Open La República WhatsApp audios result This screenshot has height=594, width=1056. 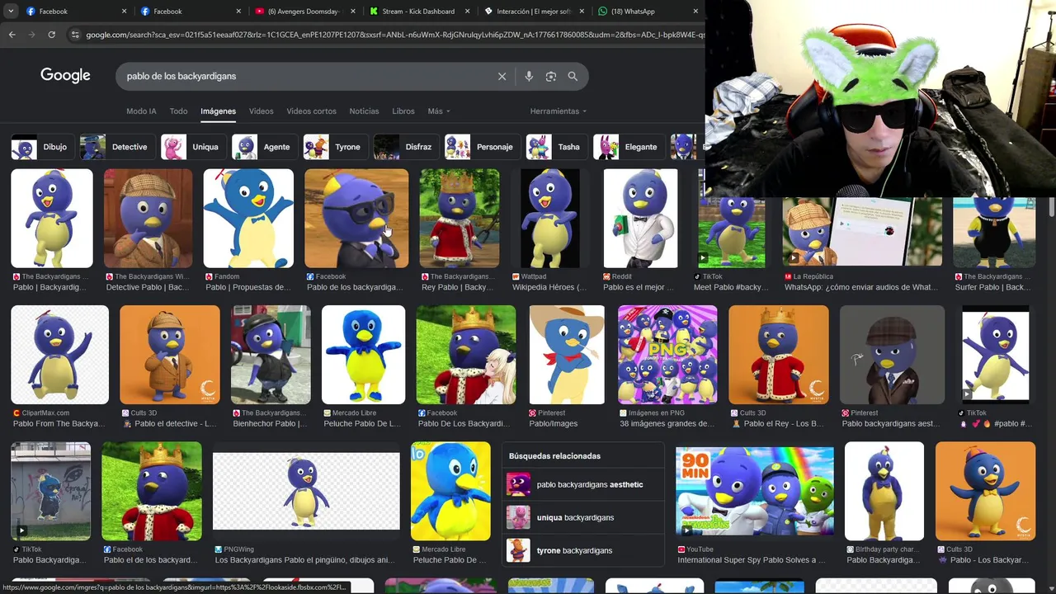click(862, 233)
